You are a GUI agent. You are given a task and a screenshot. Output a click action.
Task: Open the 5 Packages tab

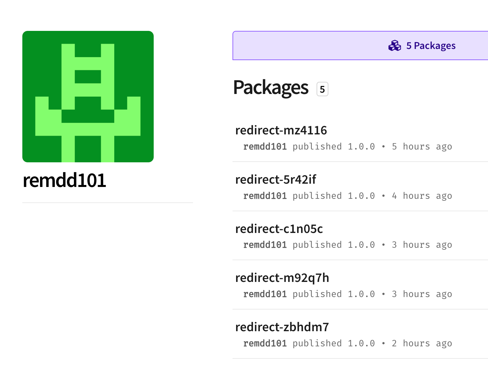[x=360, y=46]
